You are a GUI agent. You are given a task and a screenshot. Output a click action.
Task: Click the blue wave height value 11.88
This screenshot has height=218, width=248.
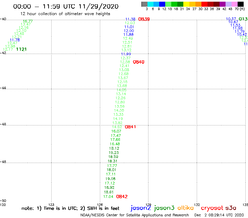[x=128, y=35]
